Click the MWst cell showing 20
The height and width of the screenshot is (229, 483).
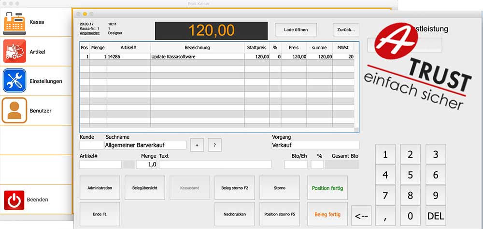(x=343, y=57)
